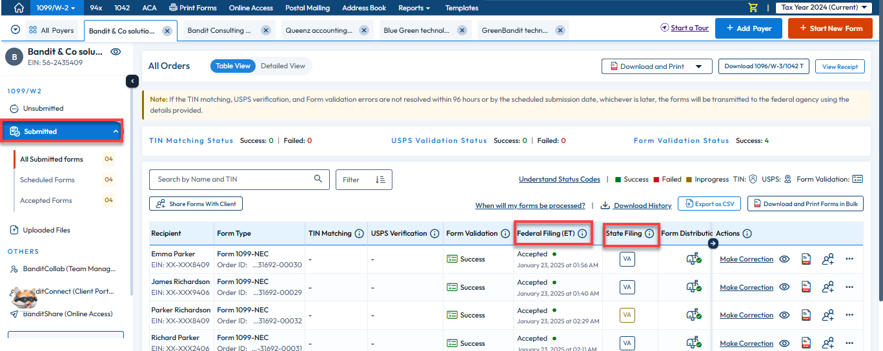Close the GreenBandit techn tab
883x351 pixels.
click(560, 30)
